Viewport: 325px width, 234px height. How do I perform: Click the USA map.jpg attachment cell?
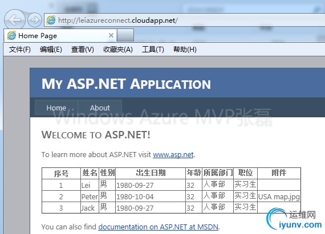point(279,196)
